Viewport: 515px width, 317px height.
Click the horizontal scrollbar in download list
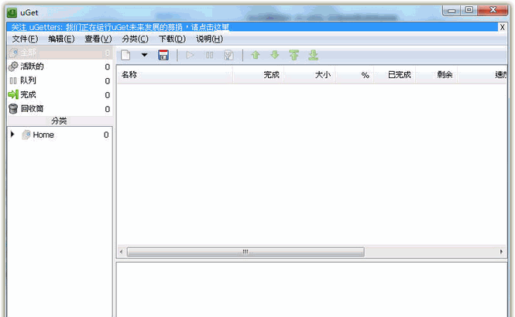[245, 252]
